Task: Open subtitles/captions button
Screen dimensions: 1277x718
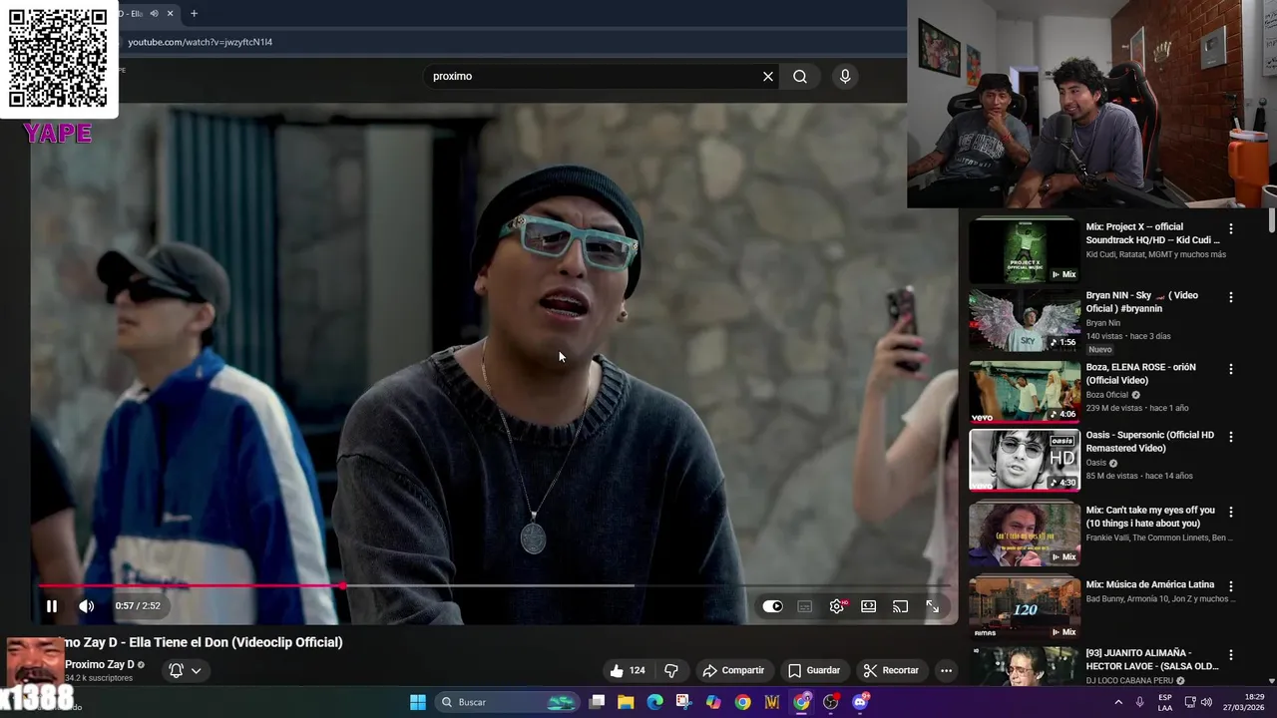Action: [805, 606]
